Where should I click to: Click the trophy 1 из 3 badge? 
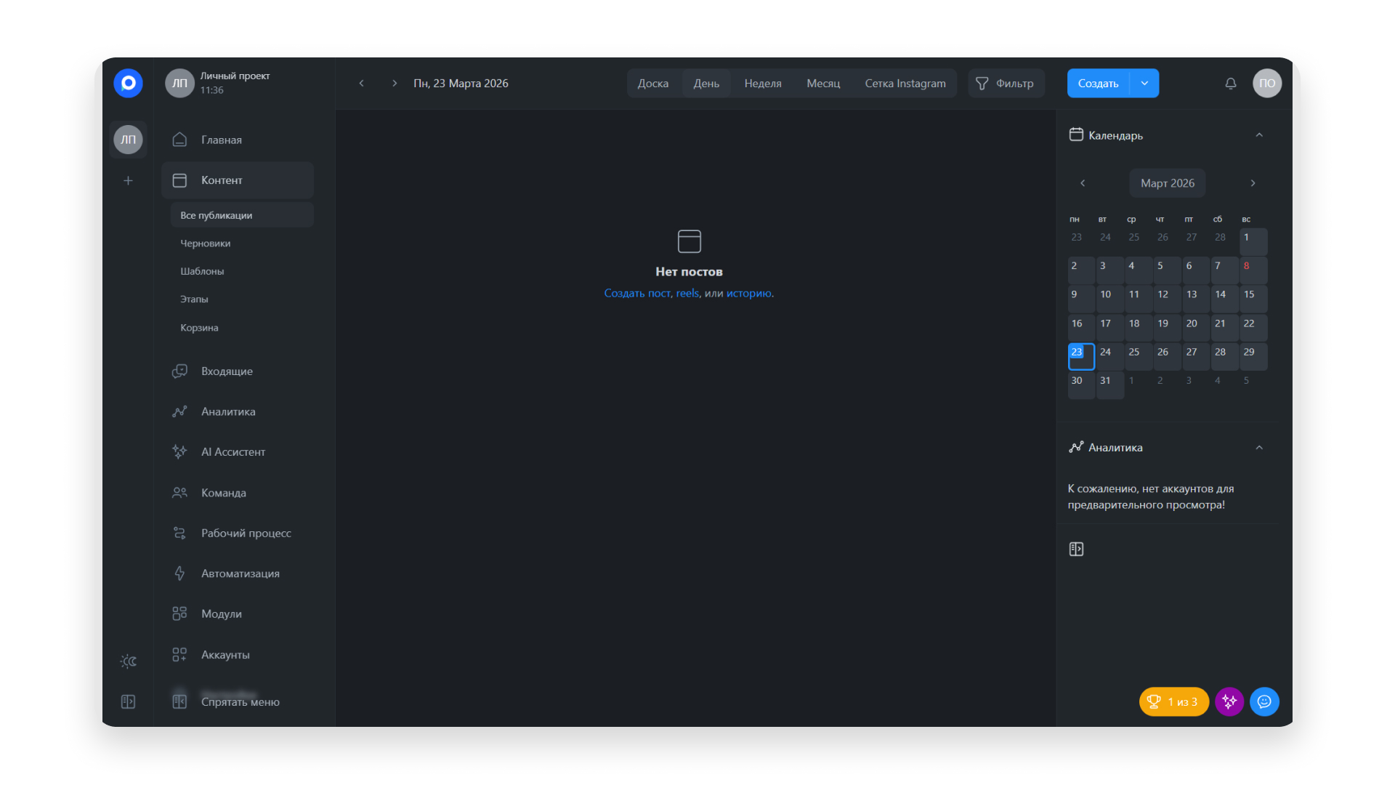pos(1173,701)
